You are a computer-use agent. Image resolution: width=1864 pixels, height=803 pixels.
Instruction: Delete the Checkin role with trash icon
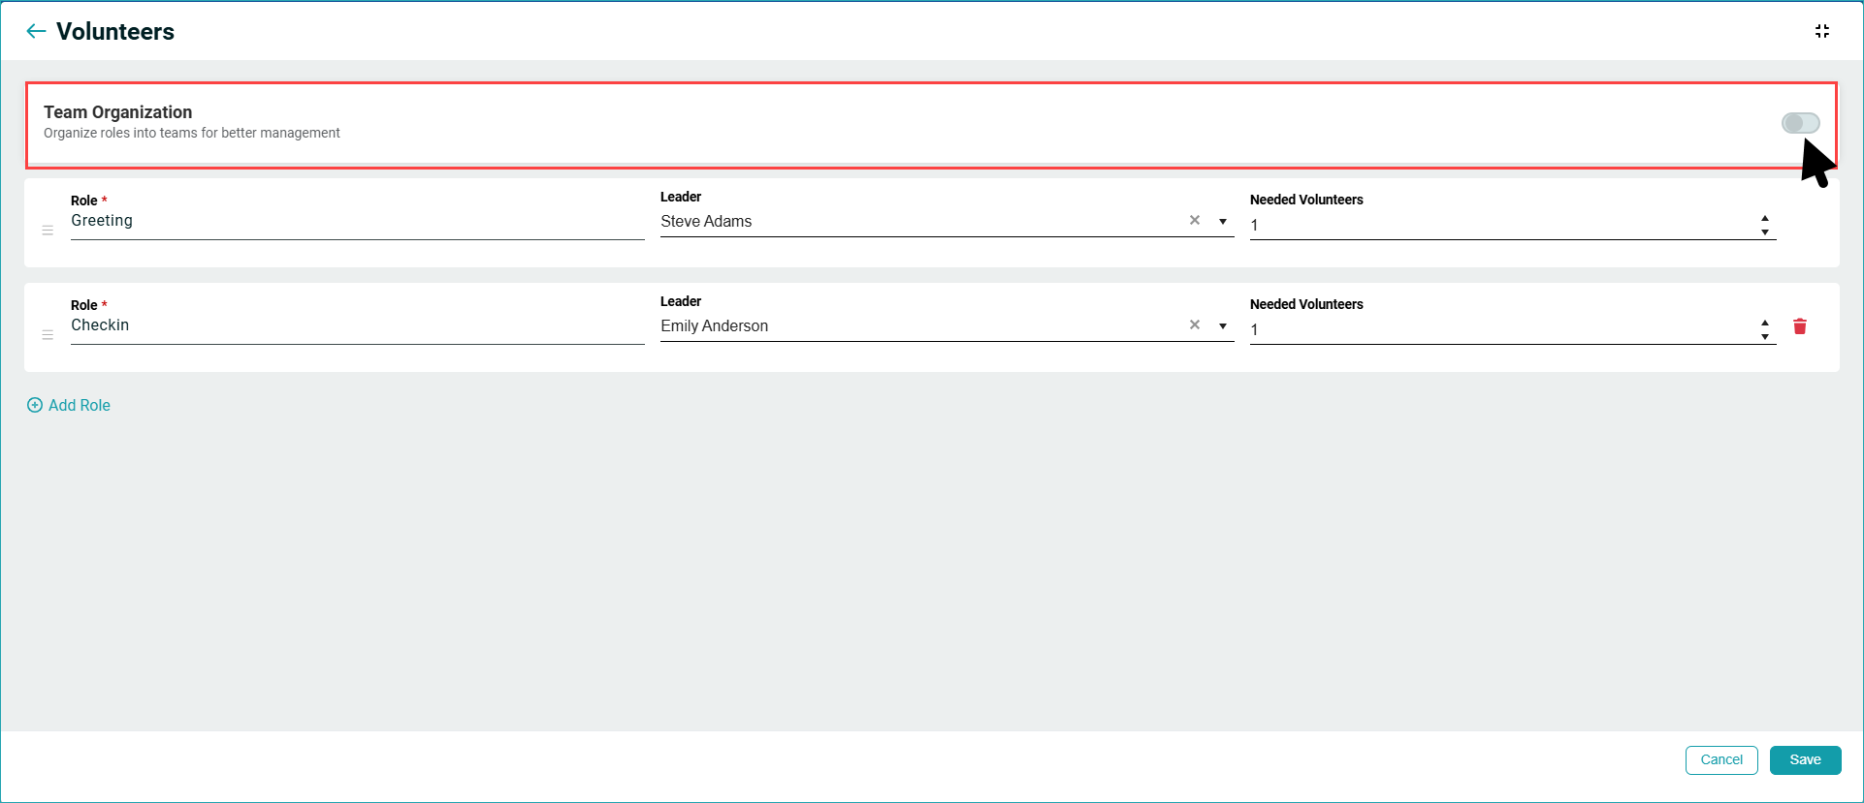tap(1799, 326)
